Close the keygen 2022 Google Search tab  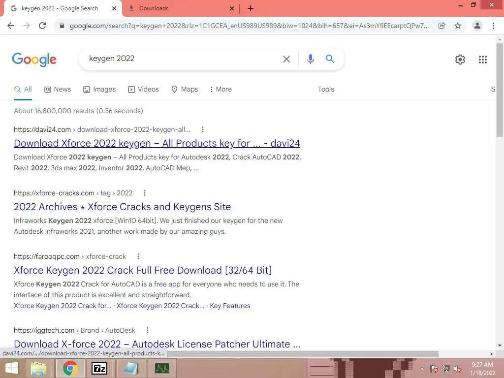pos(114,8)
